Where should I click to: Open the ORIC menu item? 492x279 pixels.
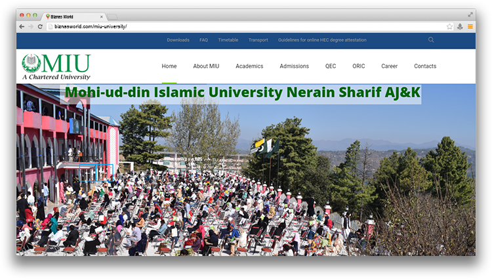(359, 66)
